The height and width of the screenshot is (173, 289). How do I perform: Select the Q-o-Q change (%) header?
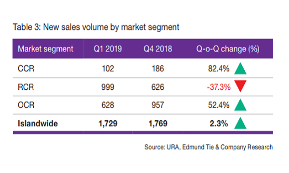pos(228,49)
